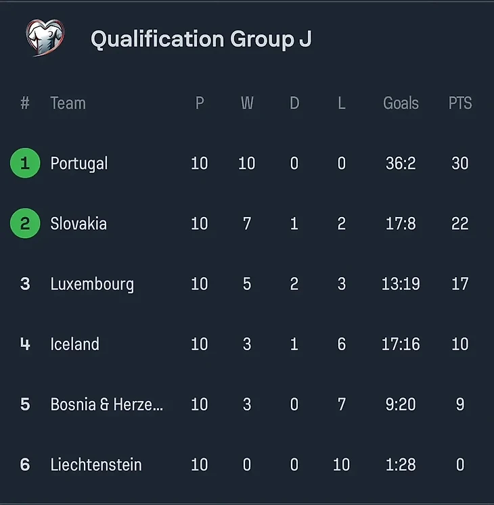This screenshot has width=494, height=505.
Task: Click the Goals column header
Action: click(401, 103)
